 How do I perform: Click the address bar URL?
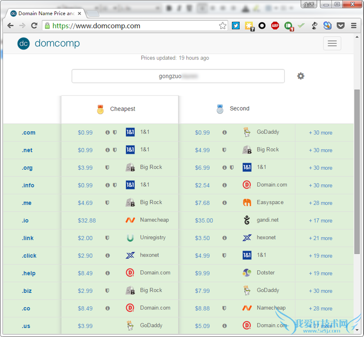(96, 26)
